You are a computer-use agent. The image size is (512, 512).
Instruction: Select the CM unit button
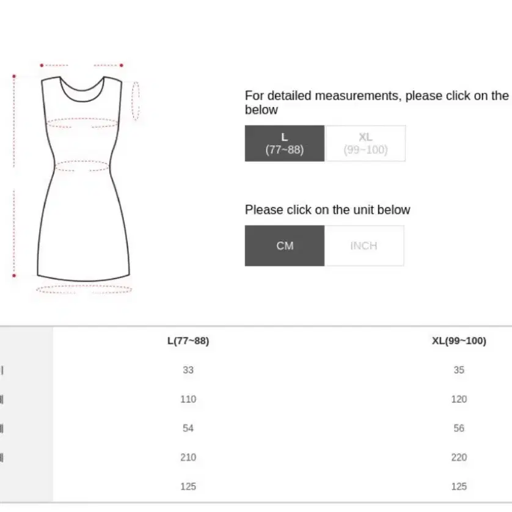tap(284, 246)
